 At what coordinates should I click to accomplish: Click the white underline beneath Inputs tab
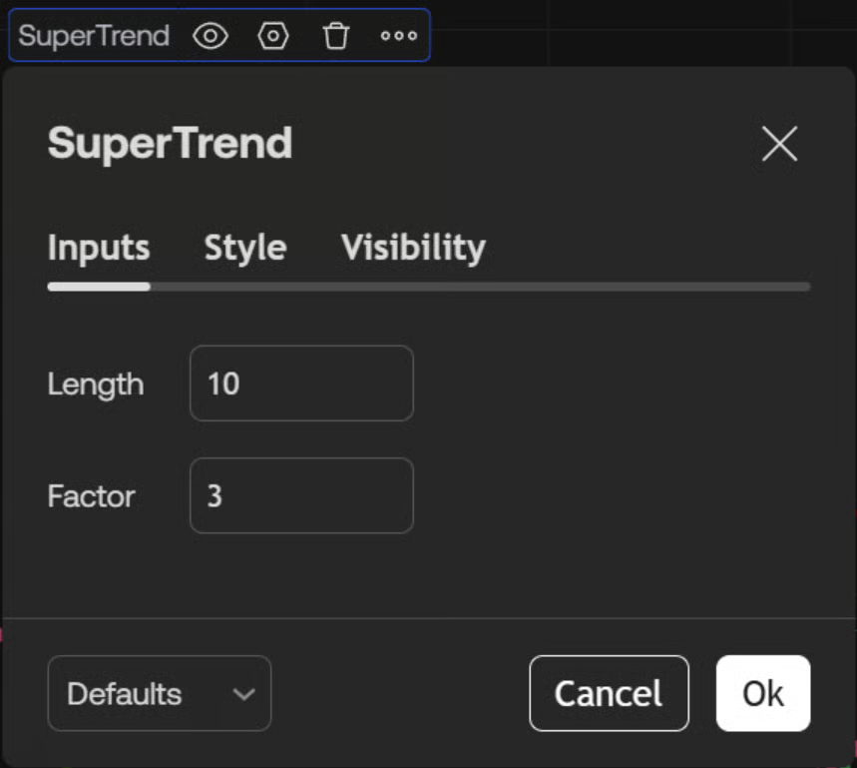coord(99,287)
